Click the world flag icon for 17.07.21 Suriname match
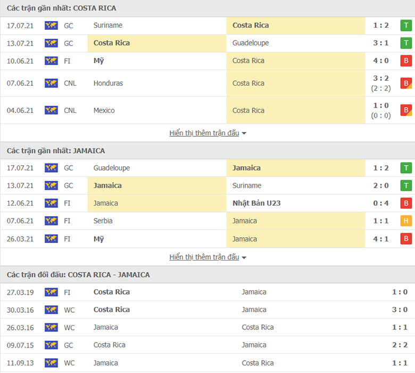This screenshot has height=373, width=415. pos(51,26)
